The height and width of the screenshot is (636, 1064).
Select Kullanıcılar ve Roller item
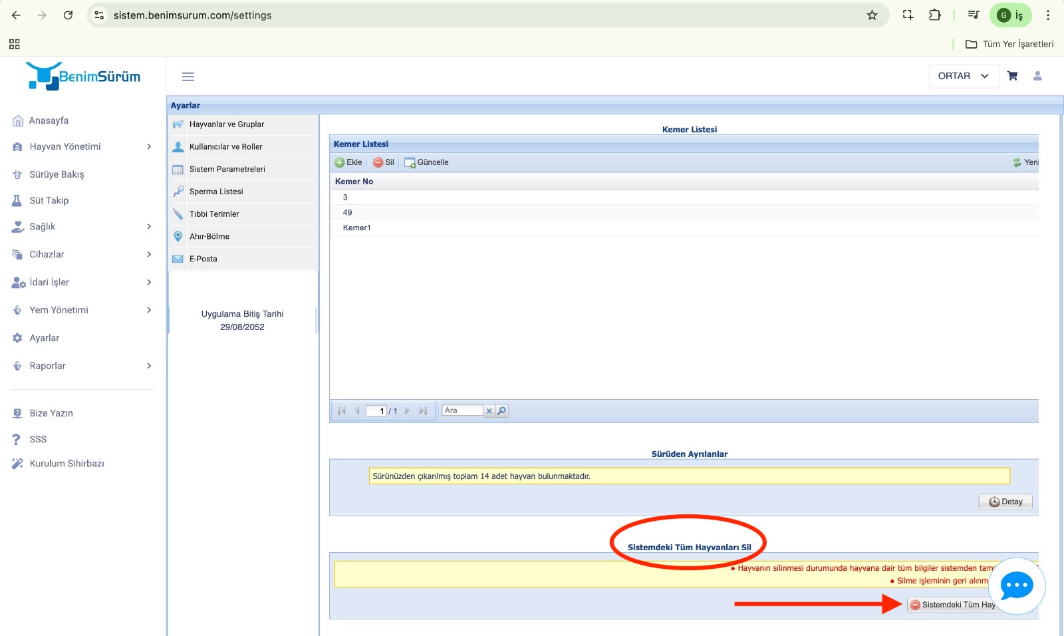pos(225,146)
